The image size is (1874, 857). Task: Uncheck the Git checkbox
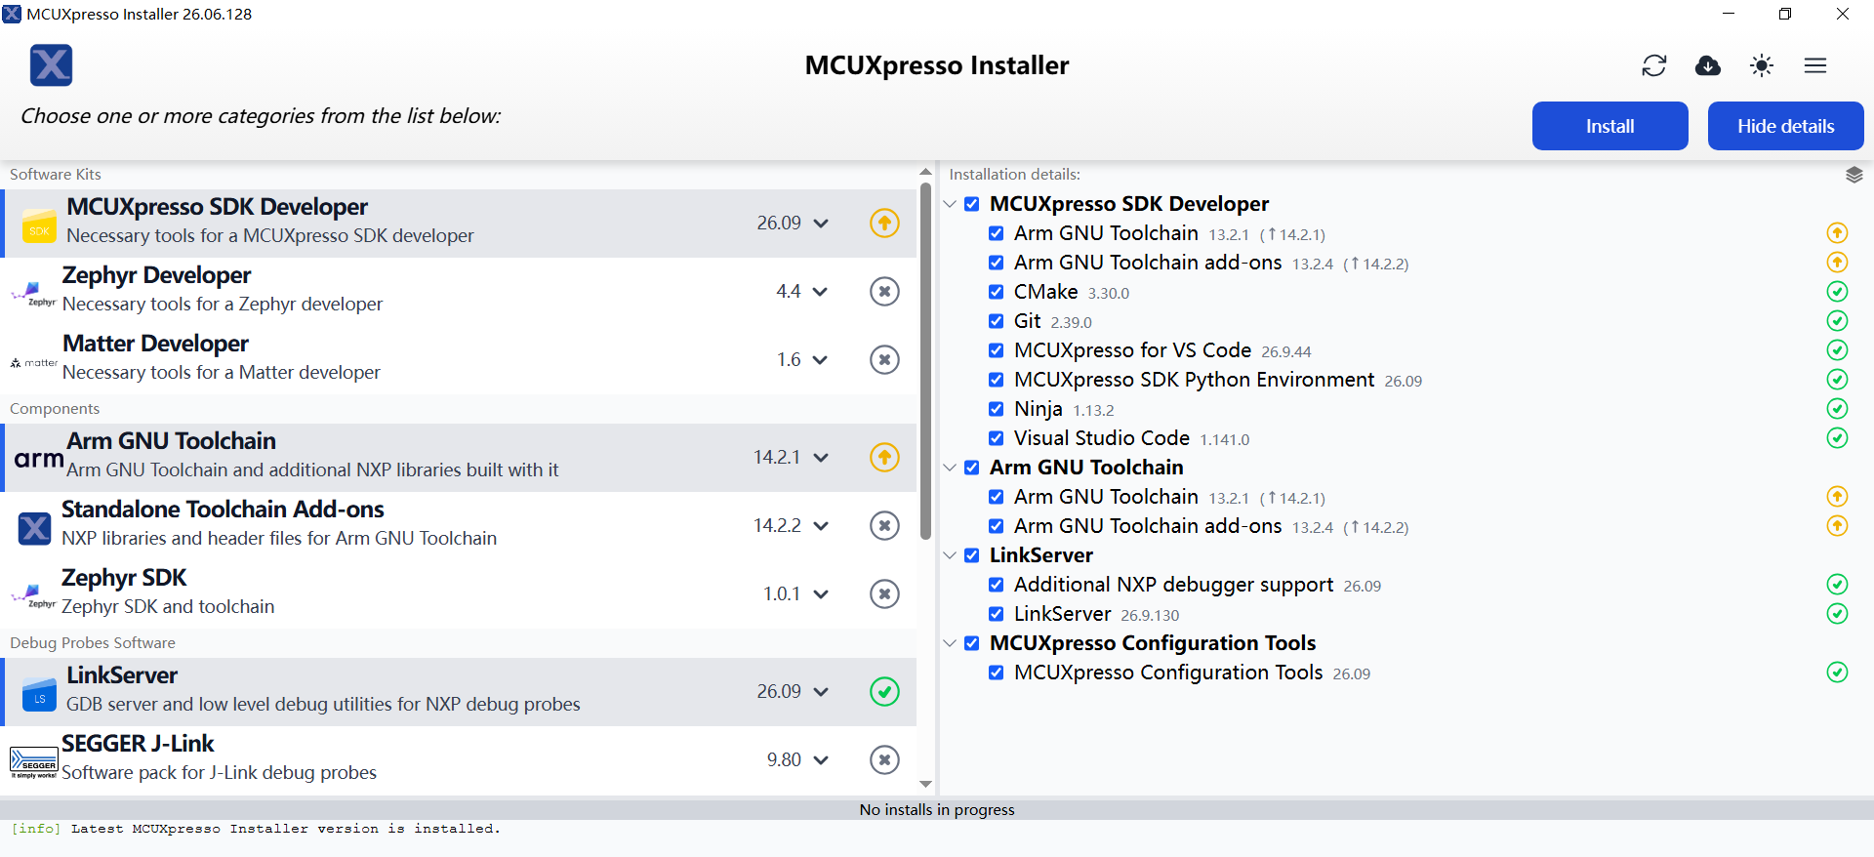pyautogui.click(x=996, y=321)
